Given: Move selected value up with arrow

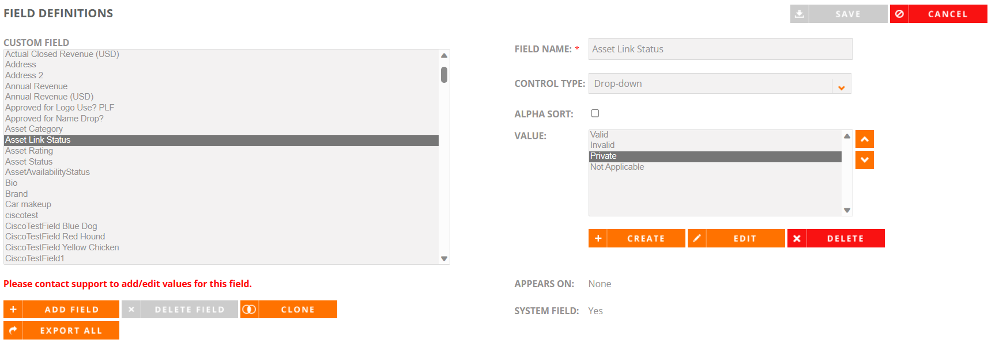Looking at the screenshot, I should [865, 139].
